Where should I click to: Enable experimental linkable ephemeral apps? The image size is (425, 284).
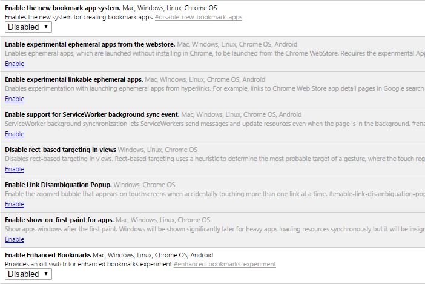point(15,99)
